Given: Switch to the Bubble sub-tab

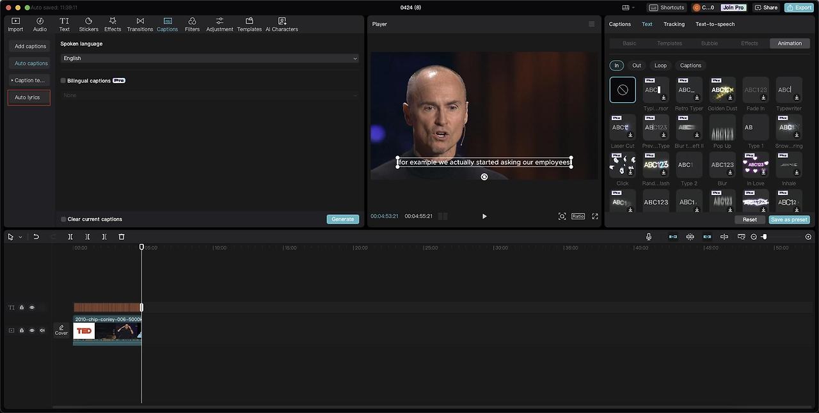Looking at the screenshot, I should pyautogui.click(x=710, y=43).
